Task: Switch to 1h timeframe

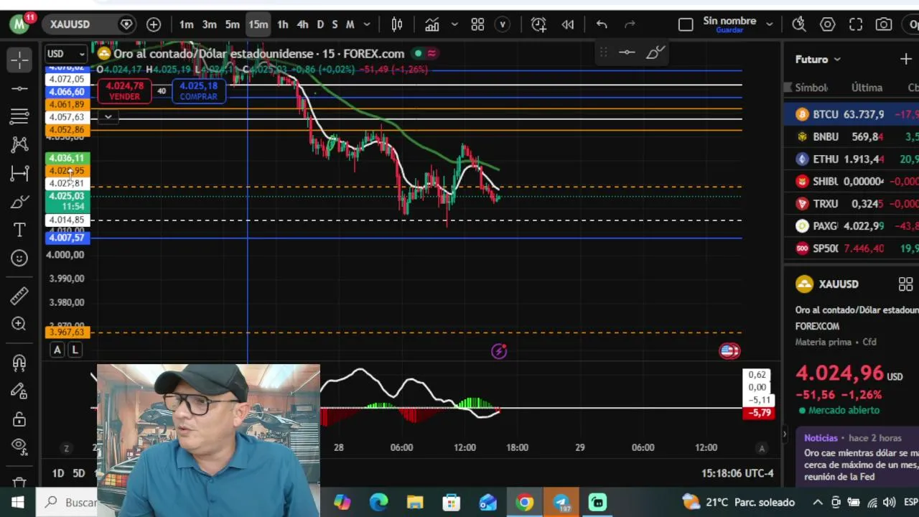Action: 283,24
